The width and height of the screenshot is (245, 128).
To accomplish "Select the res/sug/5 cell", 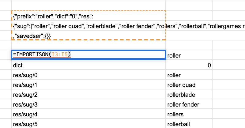I will (x=89, y=124).
